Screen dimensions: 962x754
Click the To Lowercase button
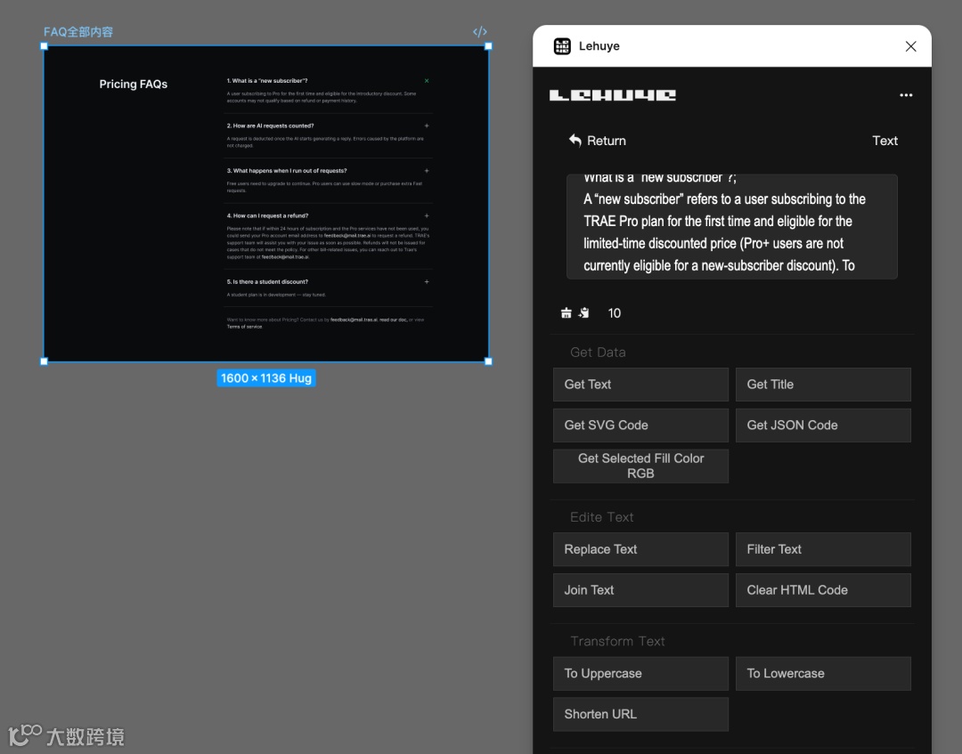coord(823,674)
